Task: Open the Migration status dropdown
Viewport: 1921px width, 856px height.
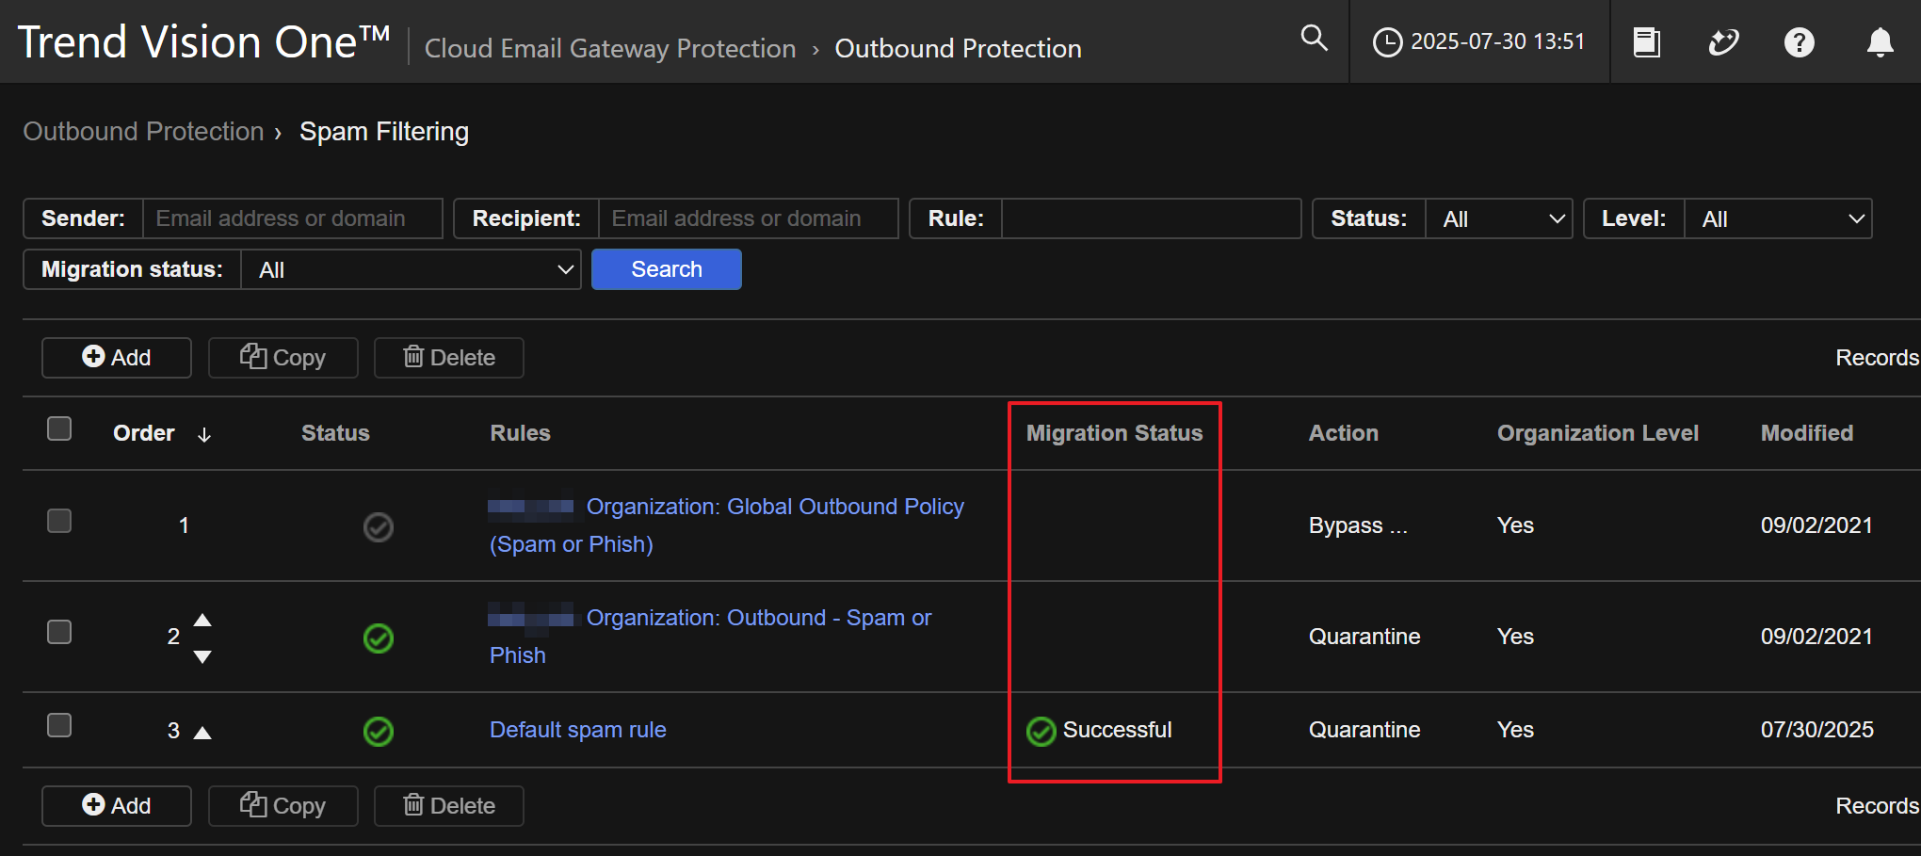Action: click(x=411, y=270)
